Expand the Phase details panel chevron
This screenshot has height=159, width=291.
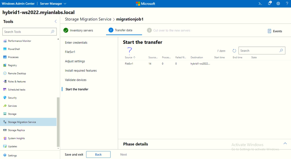(285, 144)
